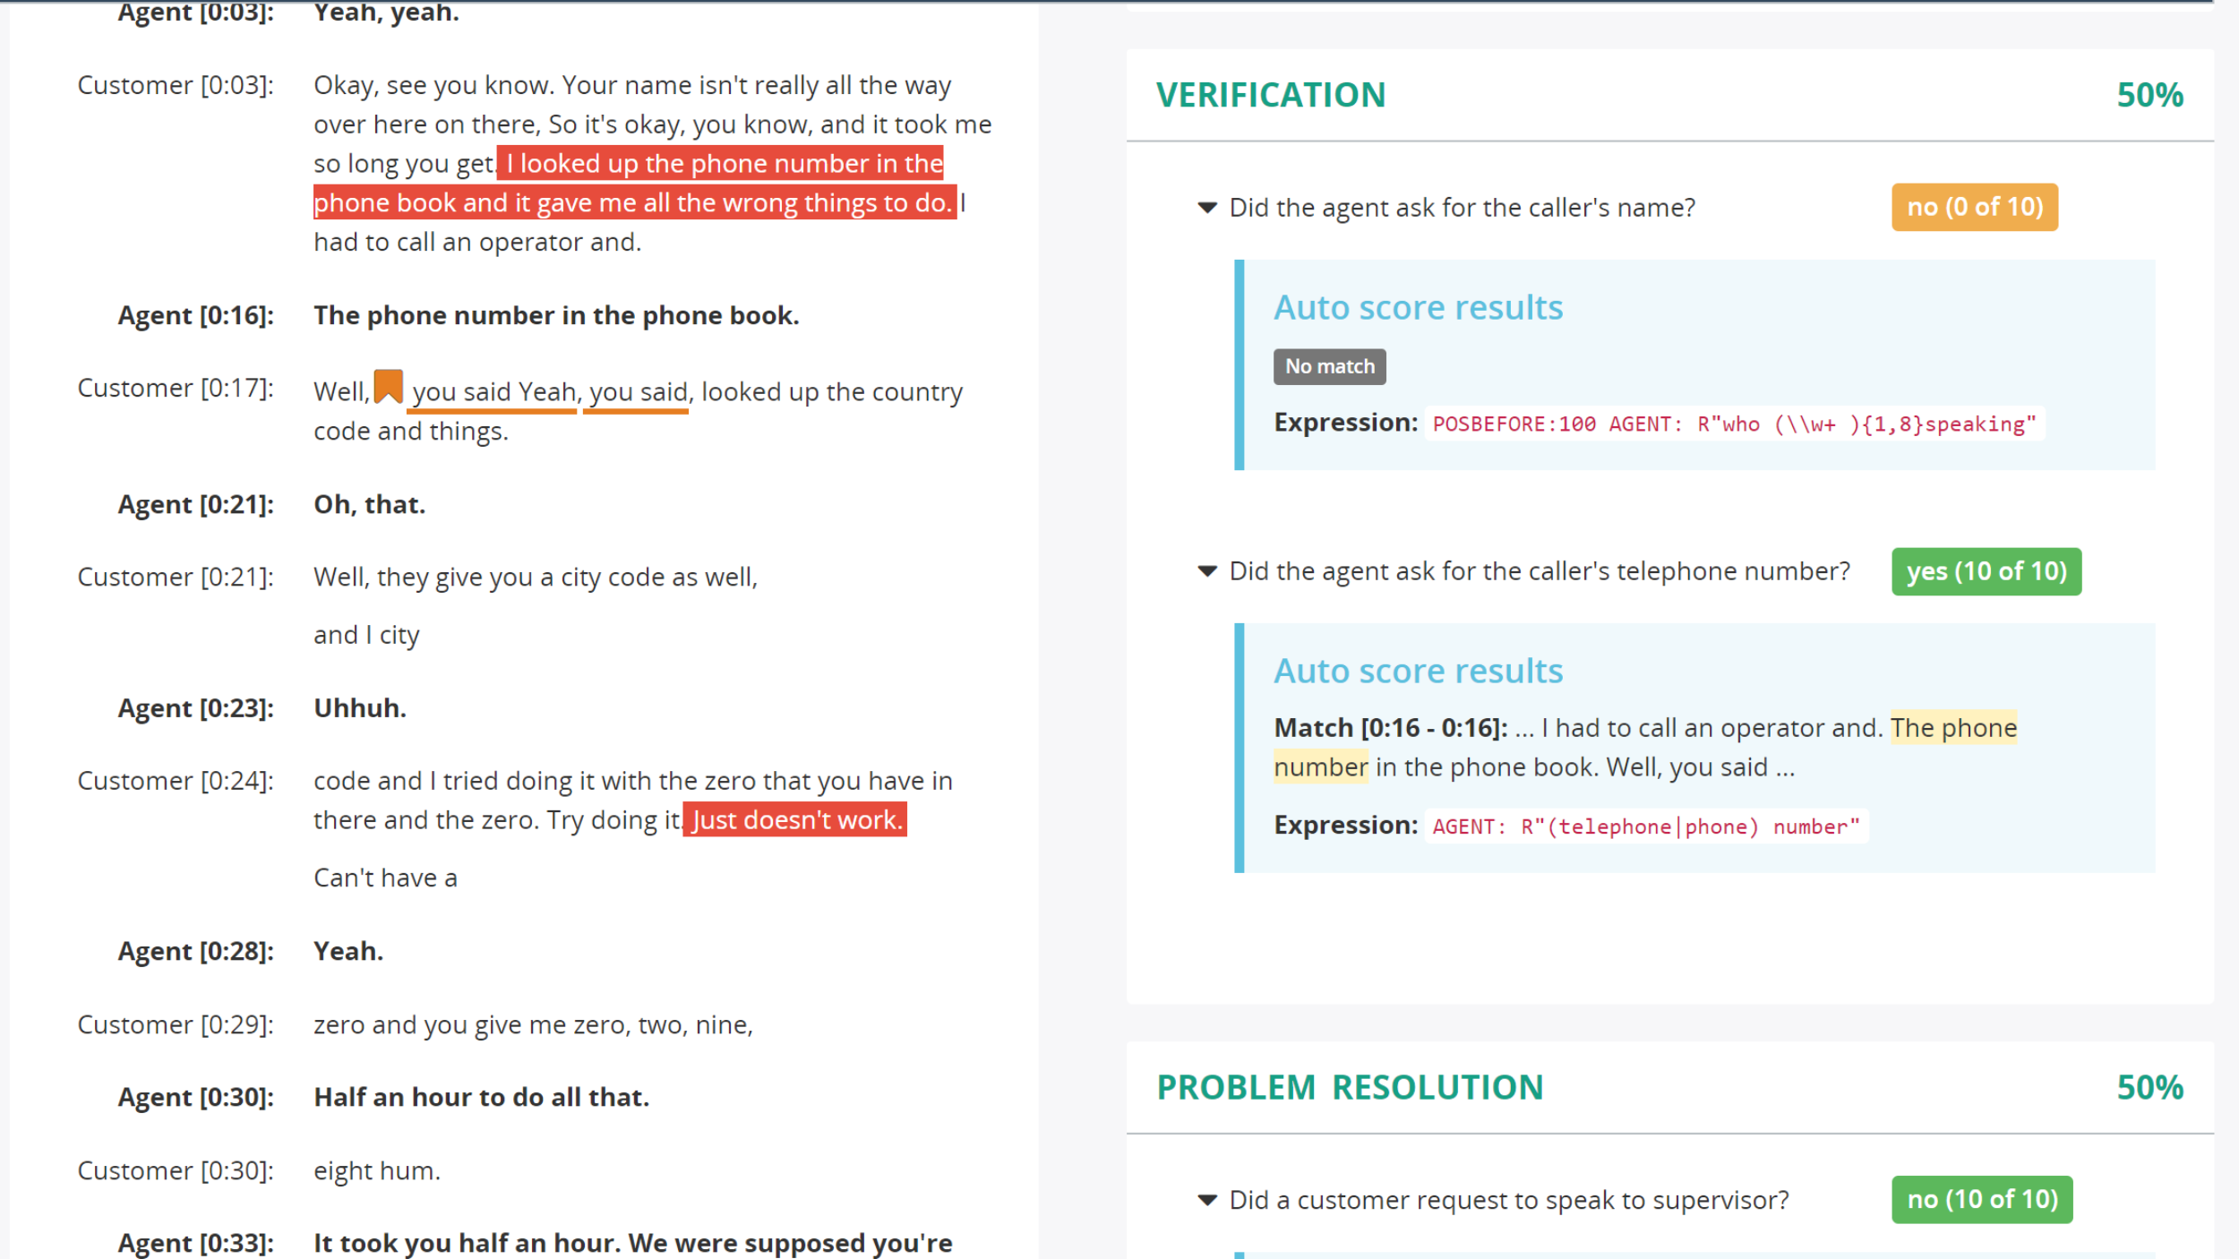Click PROBLEM RESOLUTION 50% score
The image size is (2239, 1259).
pyautogui.click(x=2149, y=1087)
